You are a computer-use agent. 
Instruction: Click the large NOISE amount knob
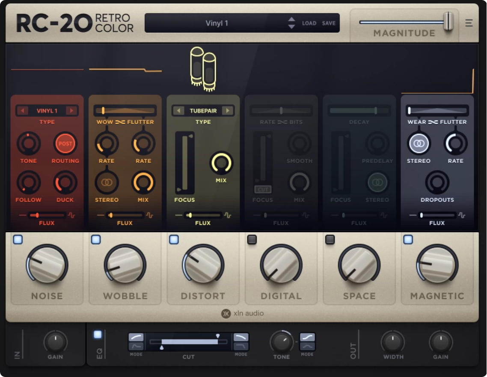[47, 265]
